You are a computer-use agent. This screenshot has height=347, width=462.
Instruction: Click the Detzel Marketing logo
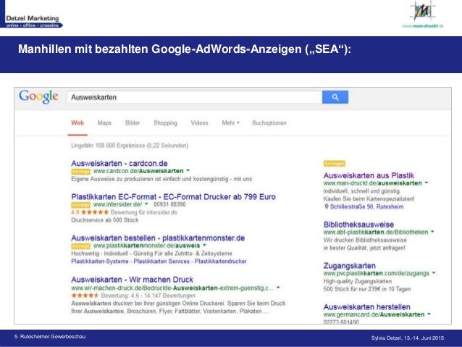32,21
